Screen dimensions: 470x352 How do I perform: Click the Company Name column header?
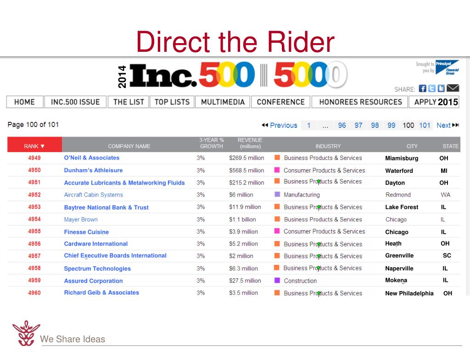(x=129, y=146)
